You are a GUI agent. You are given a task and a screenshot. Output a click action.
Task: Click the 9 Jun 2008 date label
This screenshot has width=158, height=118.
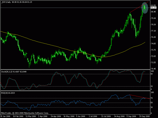(81, 116)
